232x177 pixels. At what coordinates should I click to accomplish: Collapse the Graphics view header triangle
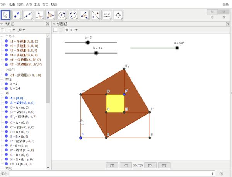(x=54, y=24)
